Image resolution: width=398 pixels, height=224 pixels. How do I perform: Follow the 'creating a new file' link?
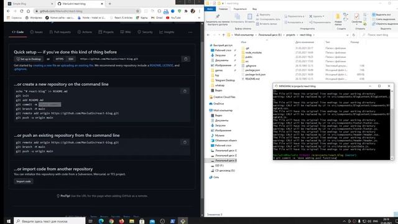(45, 65)
